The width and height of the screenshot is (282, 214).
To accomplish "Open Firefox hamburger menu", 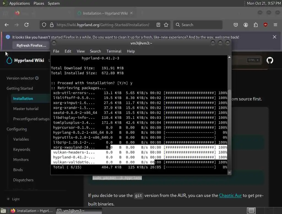I will (275, 25).
